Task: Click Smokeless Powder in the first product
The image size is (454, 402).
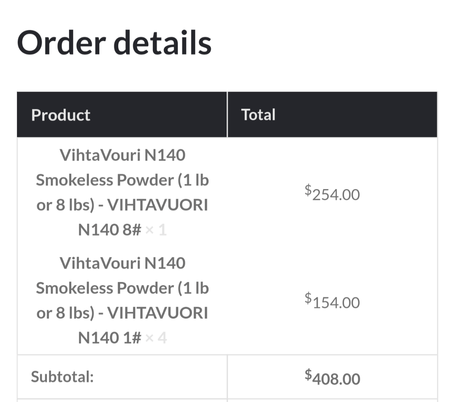Action: click(x=105, y=180)
